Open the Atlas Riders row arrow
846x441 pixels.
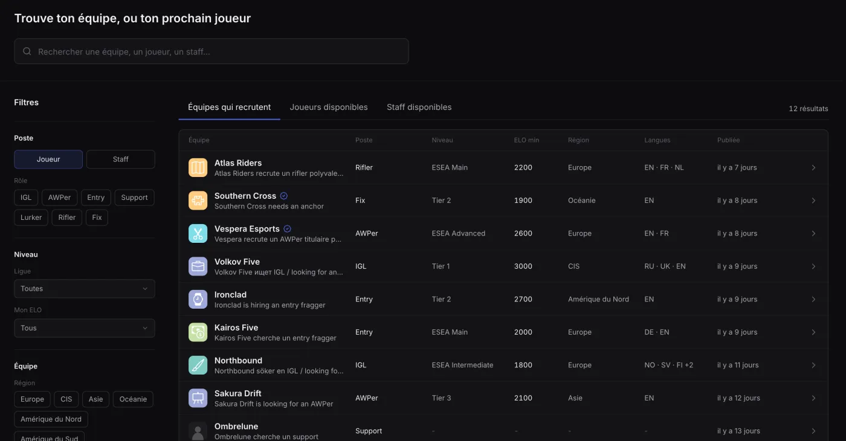coord(813,167)
